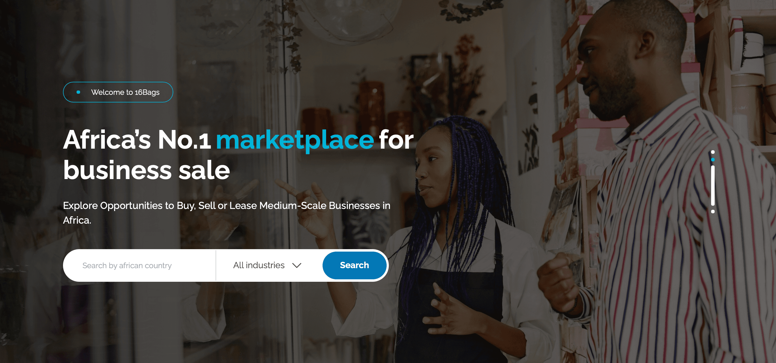Click the blue dot in Welcome badge
The width and height of the screenshot is (776, 363).
point(78,92)
